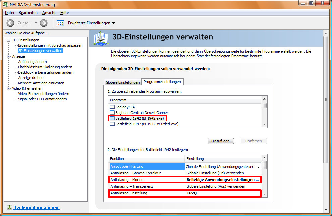The width and height of the screenshot is (332, 216).
Task: Open the Datei menu
Action: 9,13
